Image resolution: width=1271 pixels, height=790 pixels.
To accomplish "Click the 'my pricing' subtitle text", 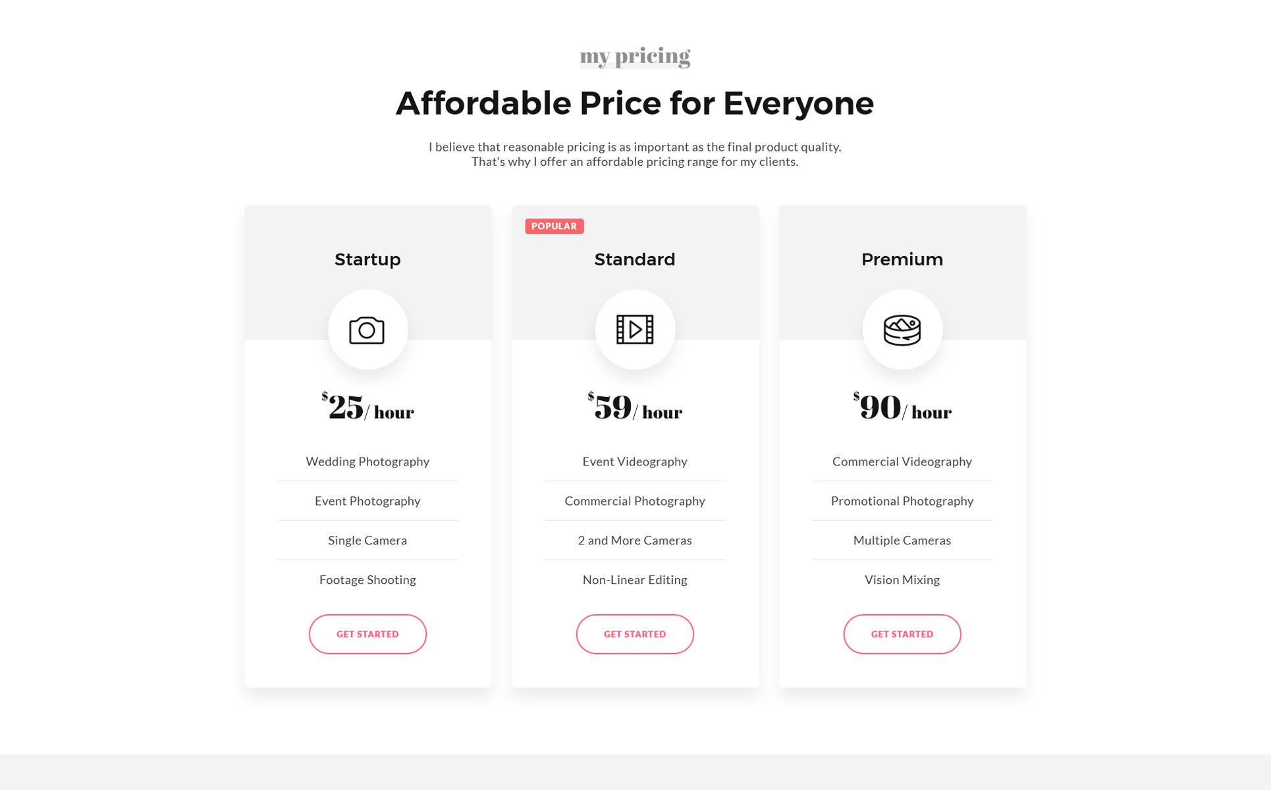I will [x=635, y=57].
